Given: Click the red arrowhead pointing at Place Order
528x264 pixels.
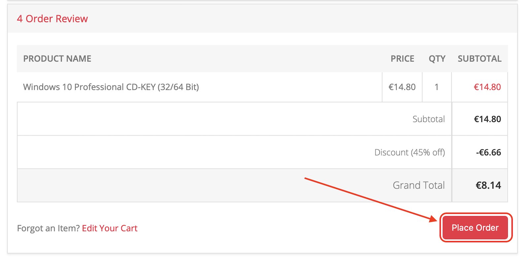Looking at the screenshot, I should point(434,219).
